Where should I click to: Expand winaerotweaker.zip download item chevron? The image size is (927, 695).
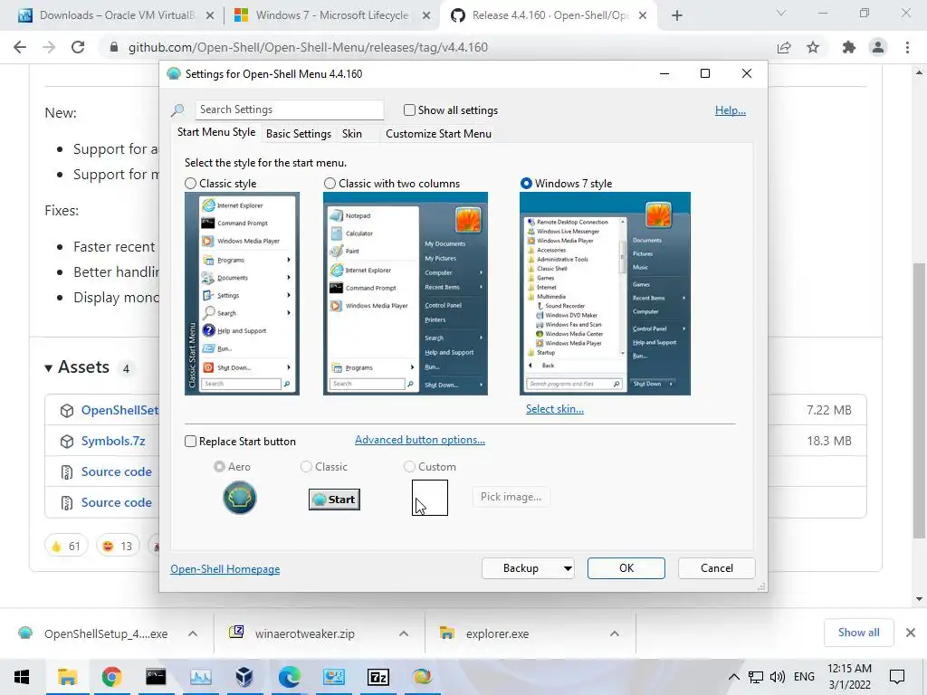click(x=404, y=633)
